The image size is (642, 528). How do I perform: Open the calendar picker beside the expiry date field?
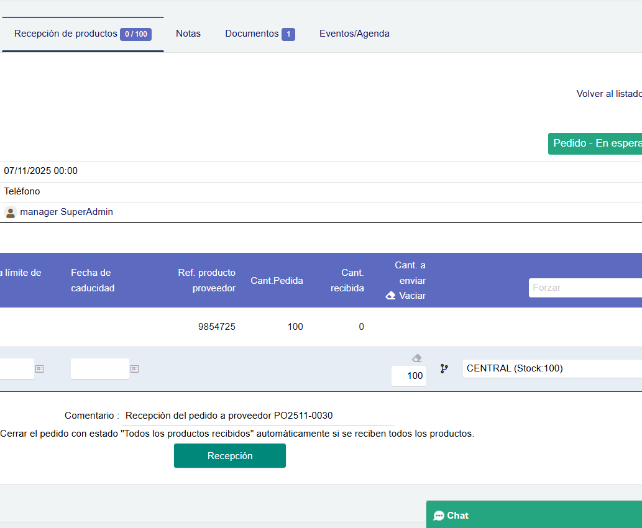click(x=134, y=368)
